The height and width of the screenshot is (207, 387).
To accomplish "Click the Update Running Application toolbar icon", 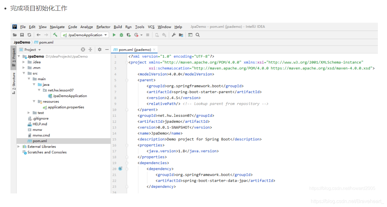I will tap(164, 35).
